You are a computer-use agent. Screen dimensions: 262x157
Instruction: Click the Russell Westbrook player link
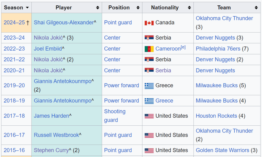point(56,135)
